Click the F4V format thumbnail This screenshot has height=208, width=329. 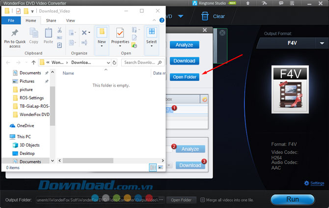click(290, 89)
